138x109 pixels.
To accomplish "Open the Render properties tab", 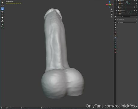I will pos(115,23).
